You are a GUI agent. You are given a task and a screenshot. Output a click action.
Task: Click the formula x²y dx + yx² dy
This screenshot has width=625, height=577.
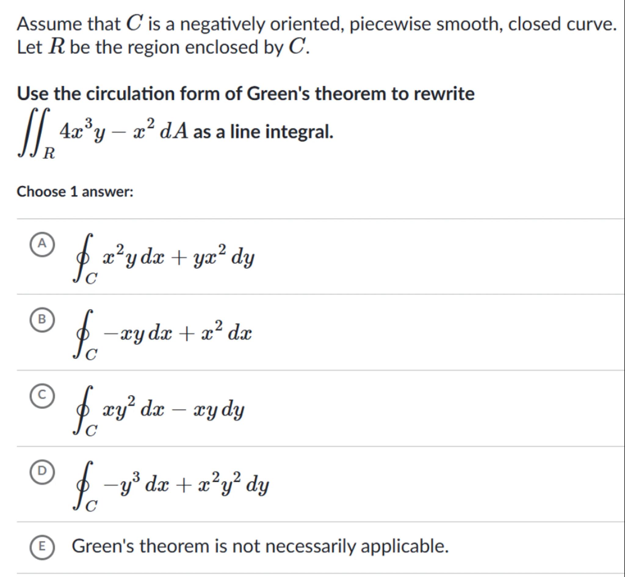pyautogui.click(x=179, y=258)
